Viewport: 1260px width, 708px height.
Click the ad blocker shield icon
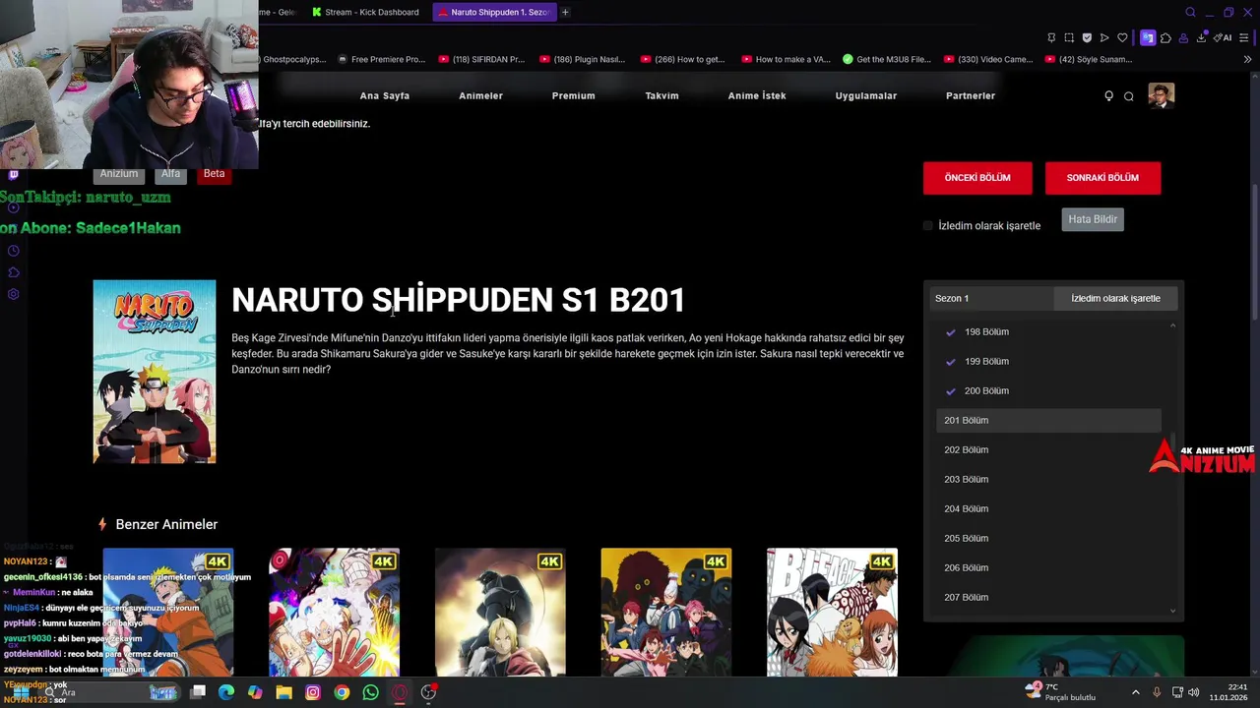[1087, 37]
